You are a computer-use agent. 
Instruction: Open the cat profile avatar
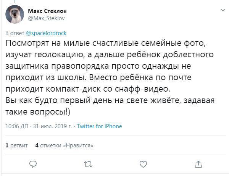coord(15,15)
